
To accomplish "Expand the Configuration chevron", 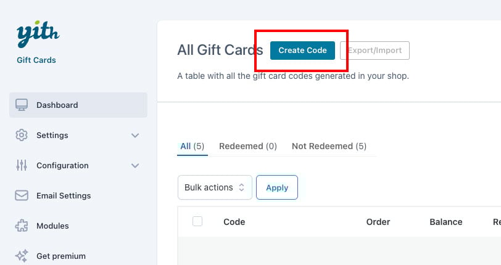I will click(x=135, y=166).
